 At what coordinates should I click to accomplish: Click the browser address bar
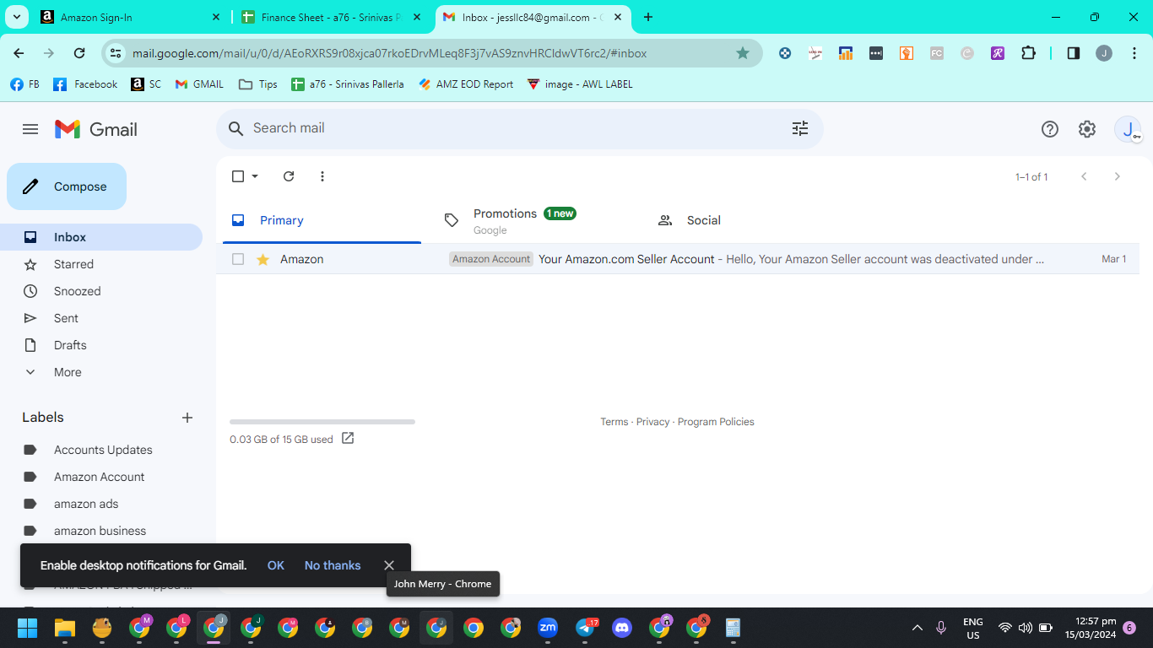click(x=430, y=53)
